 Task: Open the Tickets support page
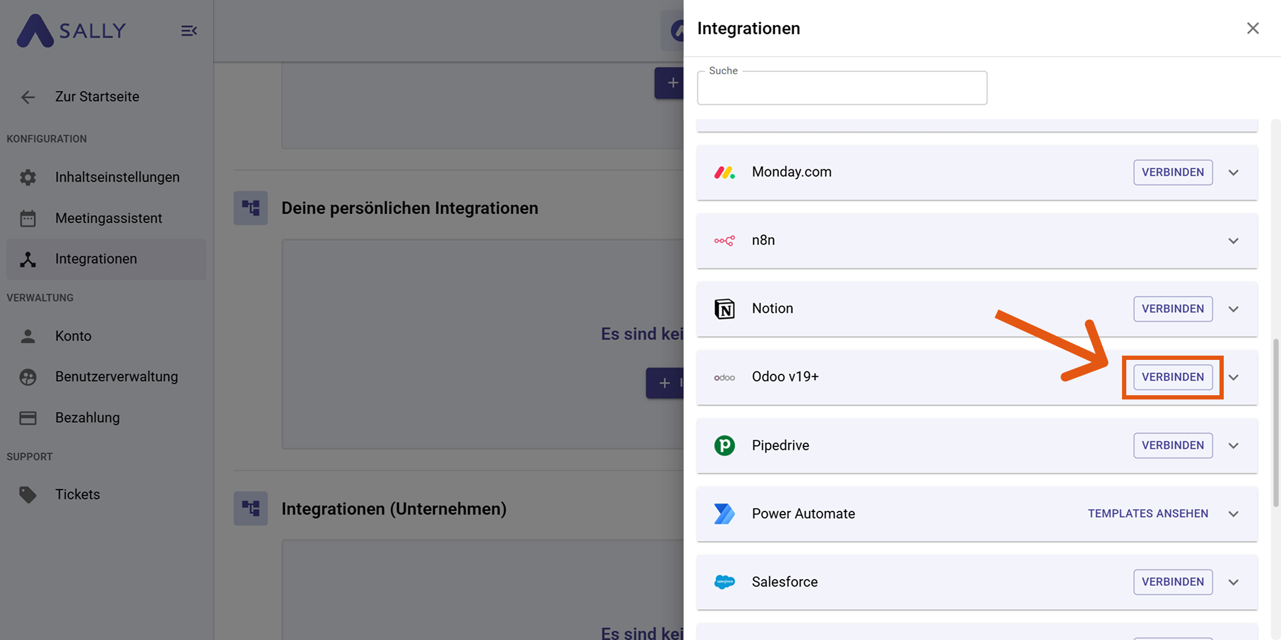tap(77, 494)
